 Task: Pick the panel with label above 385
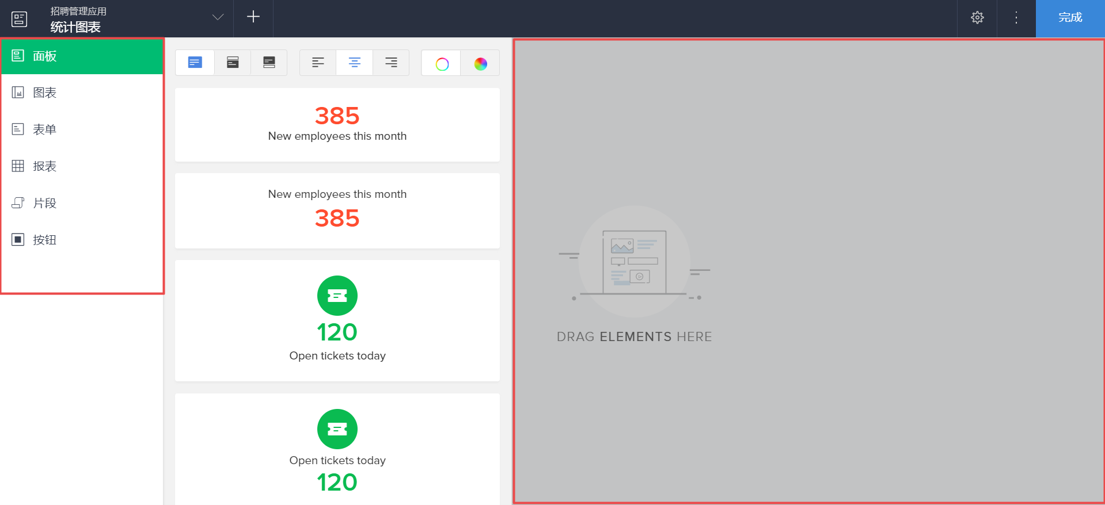coord(337,211)
